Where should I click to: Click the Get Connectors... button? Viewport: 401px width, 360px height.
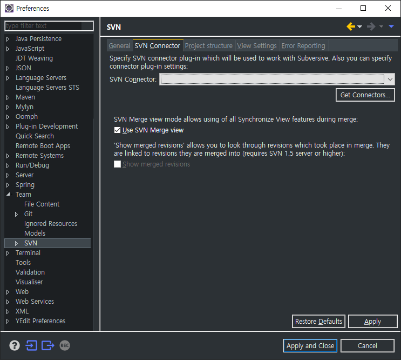click(x=365, y=95)
